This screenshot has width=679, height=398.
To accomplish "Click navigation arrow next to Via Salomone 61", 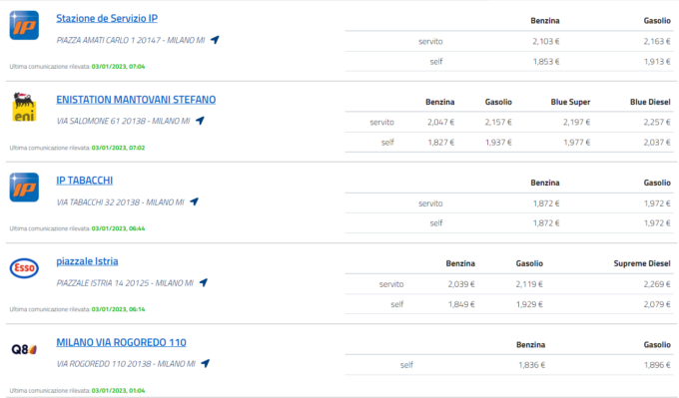I will point(200,121).
